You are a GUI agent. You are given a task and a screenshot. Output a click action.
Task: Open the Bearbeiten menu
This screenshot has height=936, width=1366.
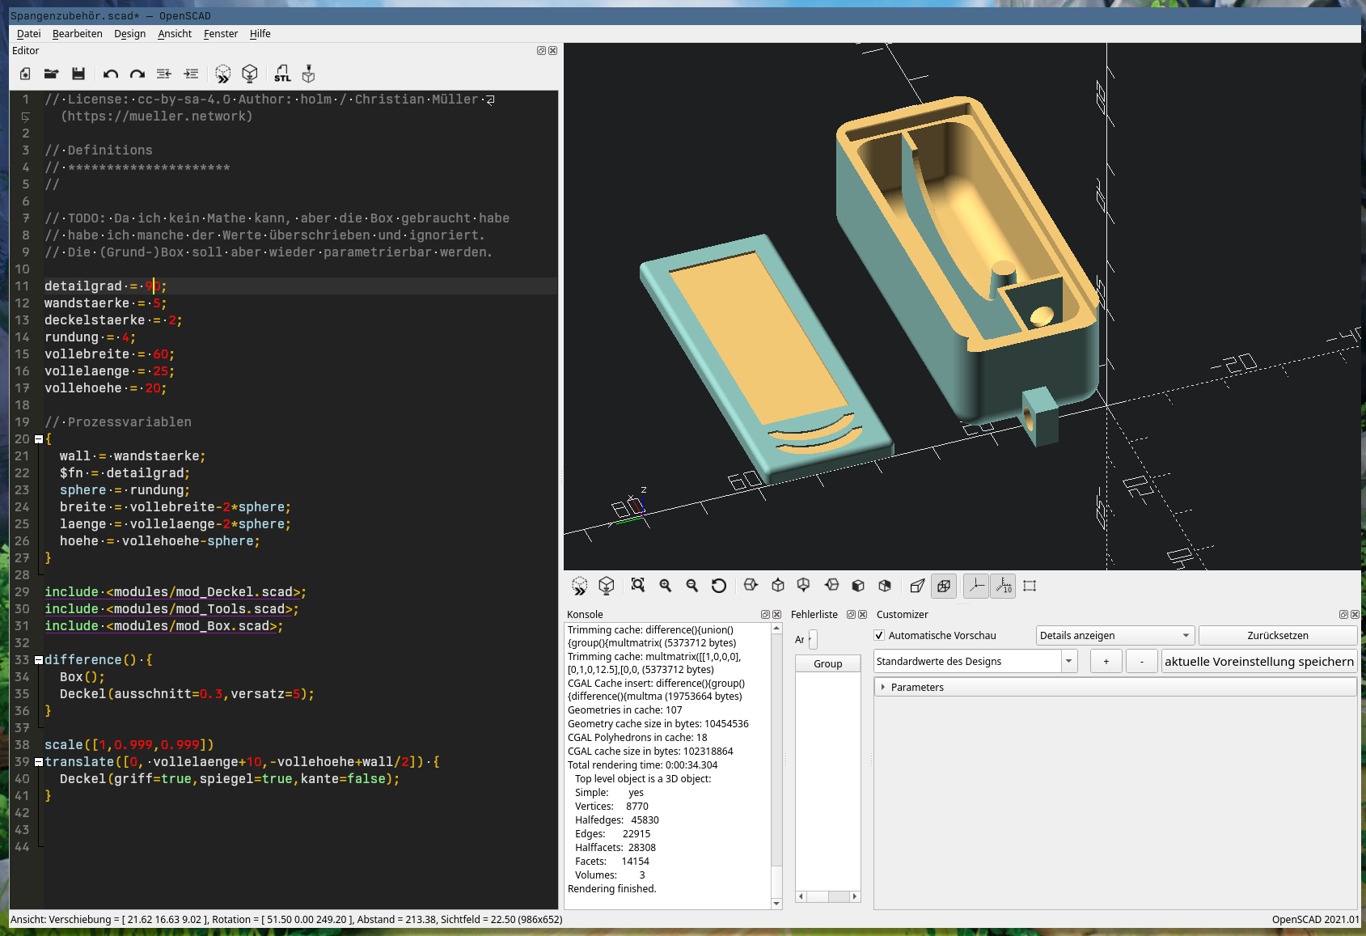click(x=77, y=34)
